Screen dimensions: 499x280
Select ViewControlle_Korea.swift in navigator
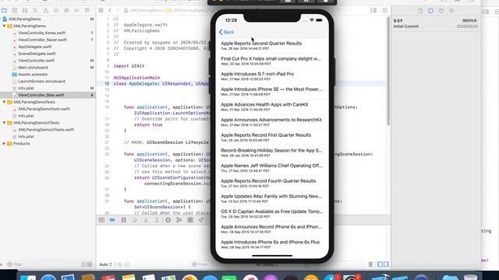[x=41, y=33]
